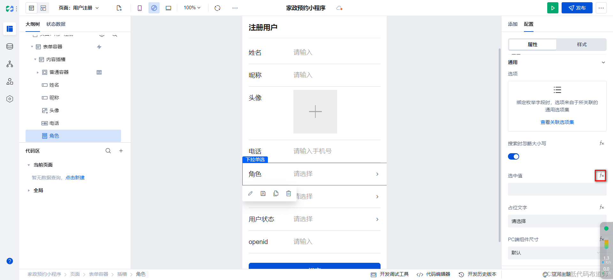The image size is (613, 280).
Task: Open the 代码编辑器
Action: pyautogui.click(x=434, y=274)
